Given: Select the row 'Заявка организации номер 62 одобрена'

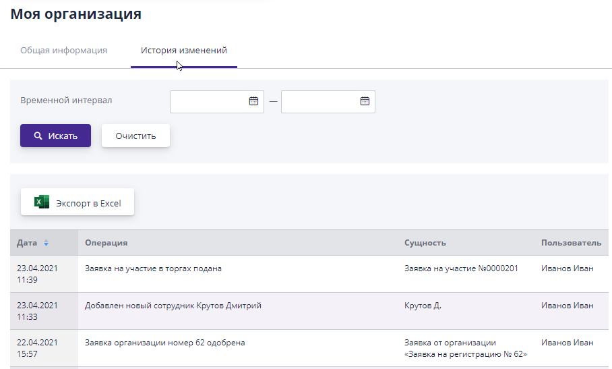Looking at the screenshot, I should (164, 343).
